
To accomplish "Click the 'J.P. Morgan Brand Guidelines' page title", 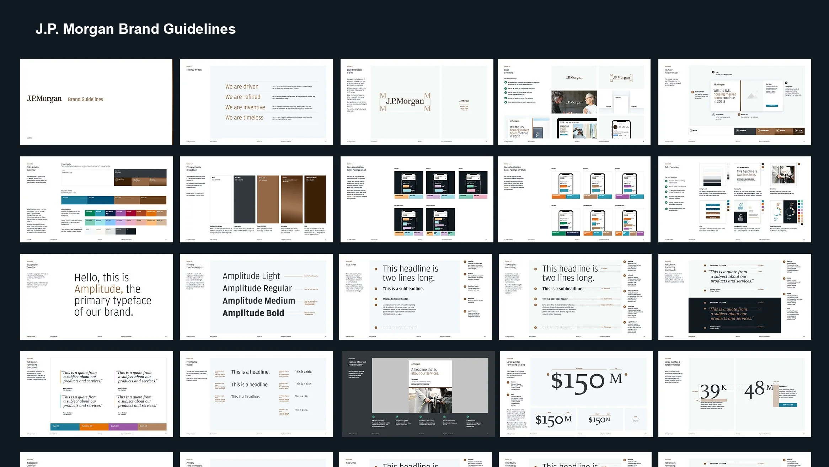I will (135, 29).
